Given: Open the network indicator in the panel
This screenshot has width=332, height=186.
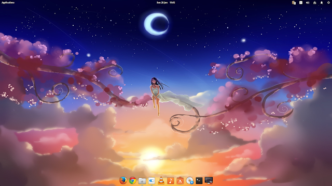Looking at the screenshot, I should [x=315, y=3].
